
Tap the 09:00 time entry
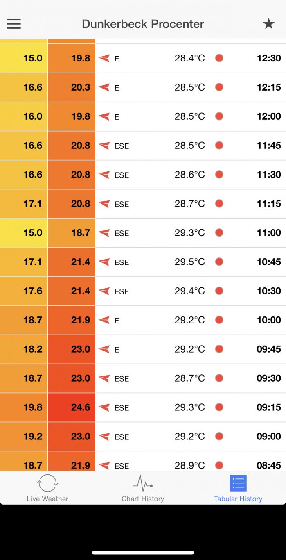(x=269, y=437)
